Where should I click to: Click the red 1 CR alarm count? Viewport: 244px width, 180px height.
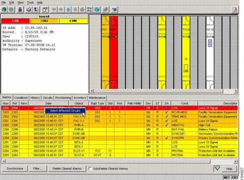[15, 21]
